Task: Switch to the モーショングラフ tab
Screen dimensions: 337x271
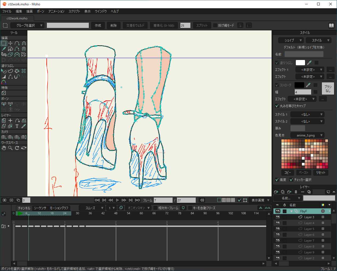Action: [59, 208]
